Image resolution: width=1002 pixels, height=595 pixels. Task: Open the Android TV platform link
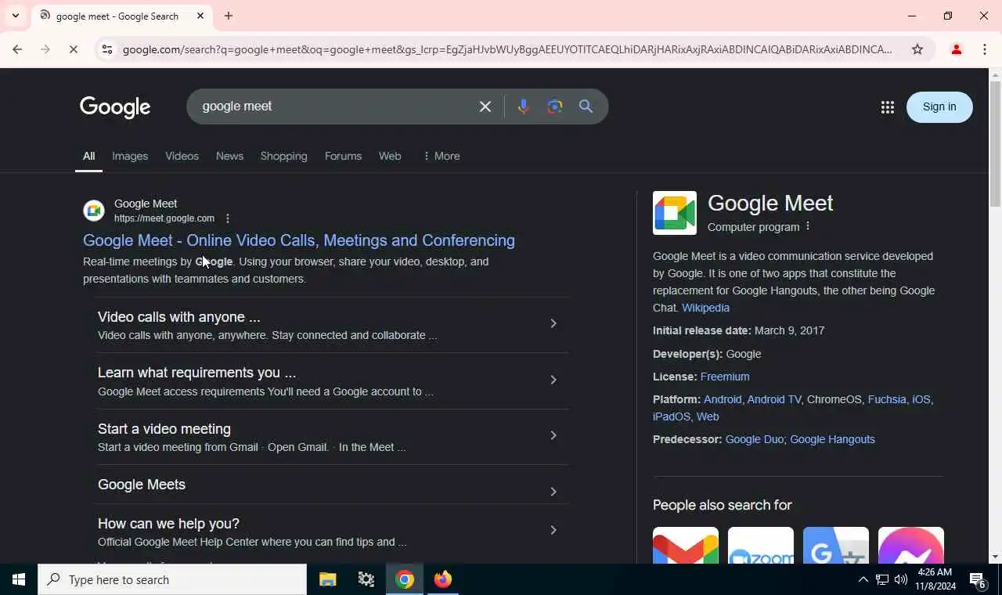pyautogui.click(x=774, y=399)
